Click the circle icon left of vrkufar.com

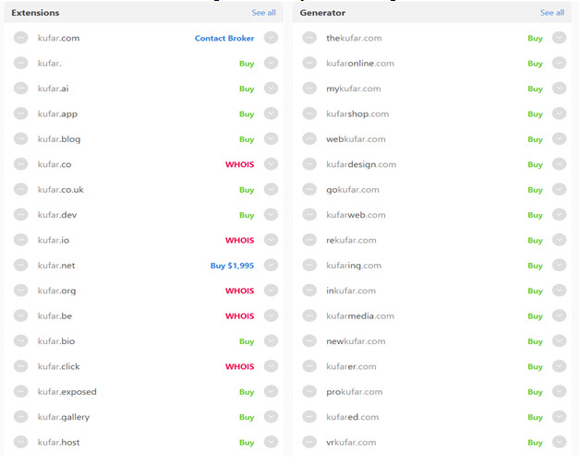[309, 442]
